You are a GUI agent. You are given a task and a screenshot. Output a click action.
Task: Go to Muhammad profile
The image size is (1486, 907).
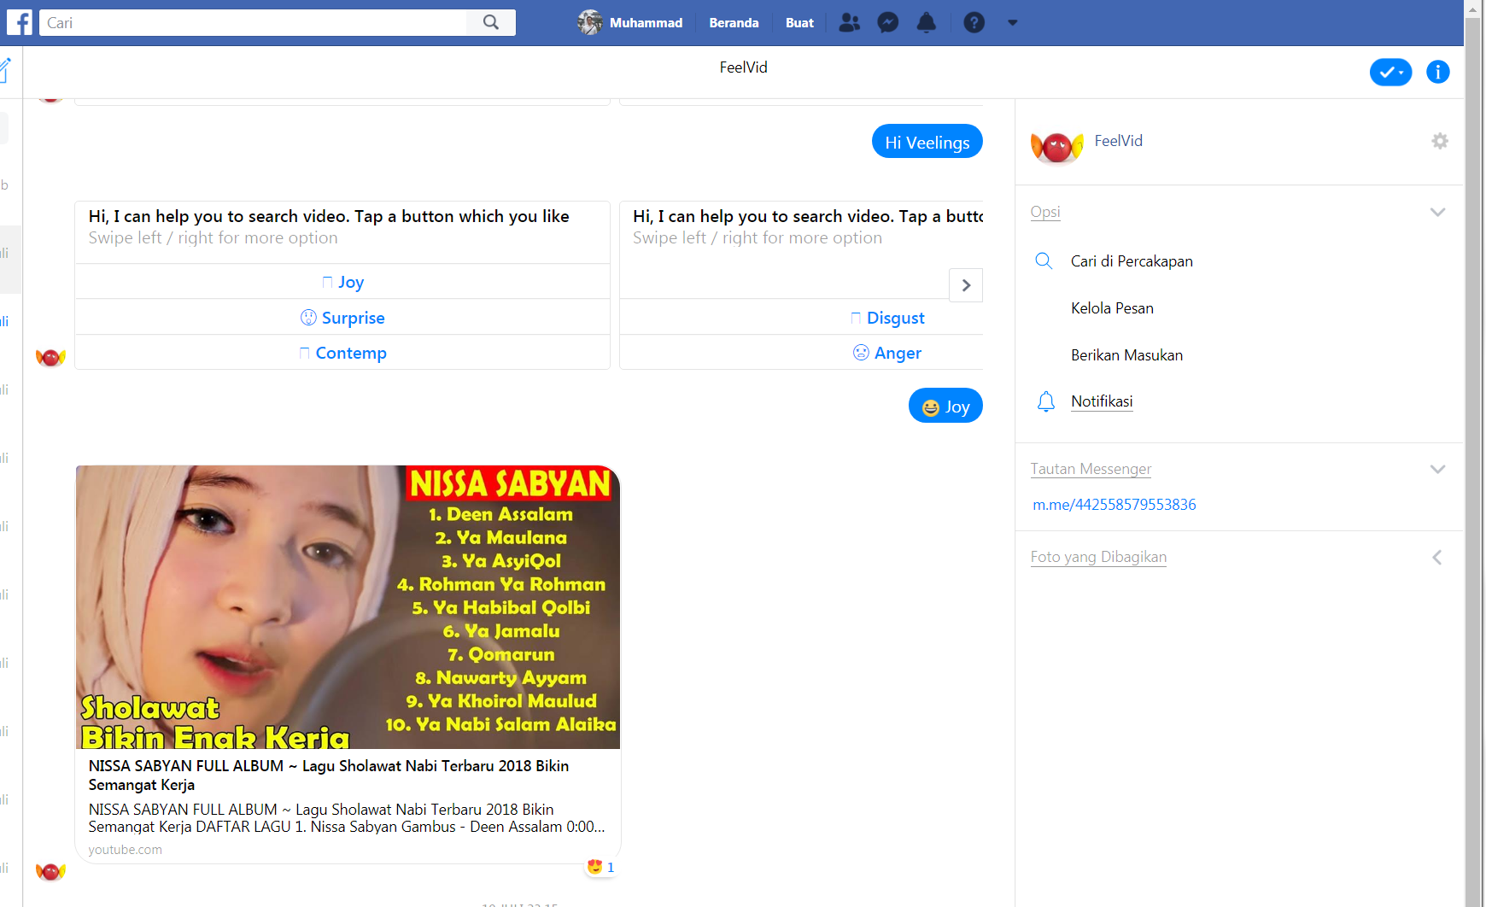pyautogui.click(x=646, y=23)
